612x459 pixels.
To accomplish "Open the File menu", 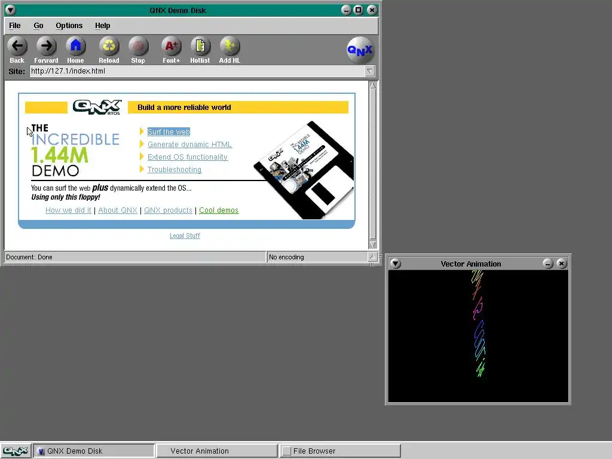I will 15,25.
